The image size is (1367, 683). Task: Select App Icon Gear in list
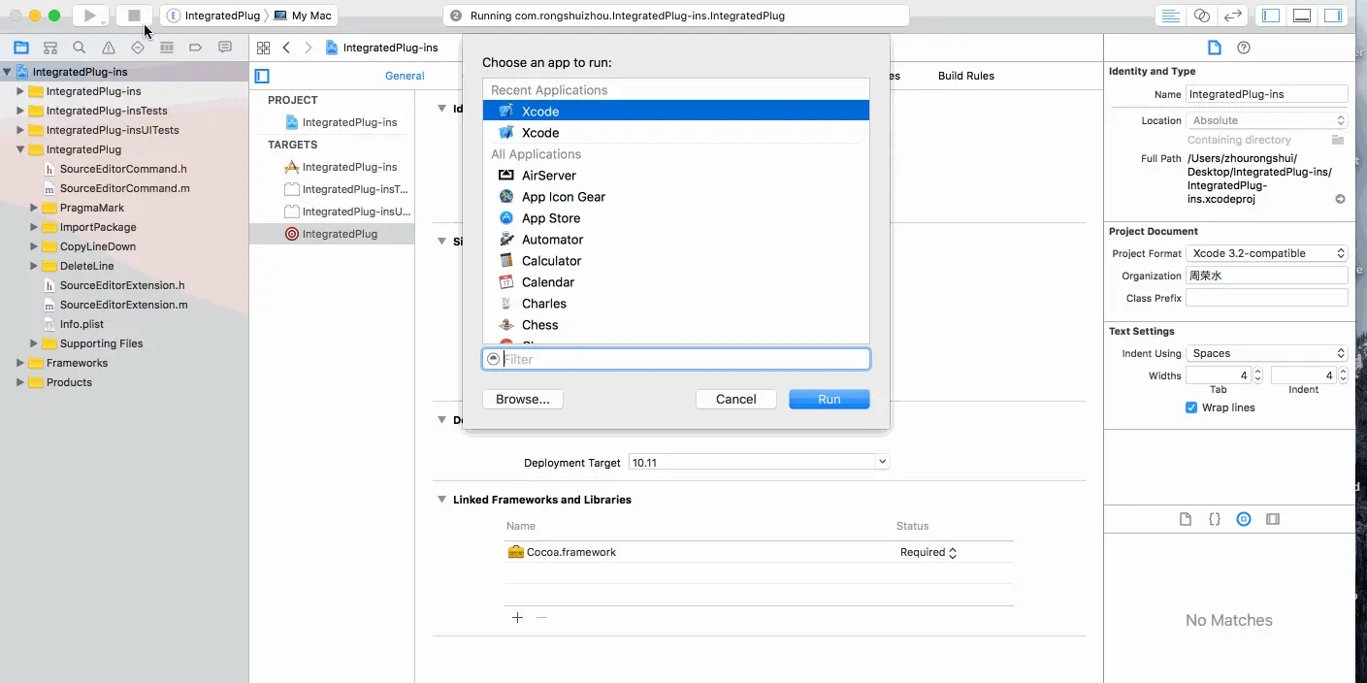(x=676, y=197)
